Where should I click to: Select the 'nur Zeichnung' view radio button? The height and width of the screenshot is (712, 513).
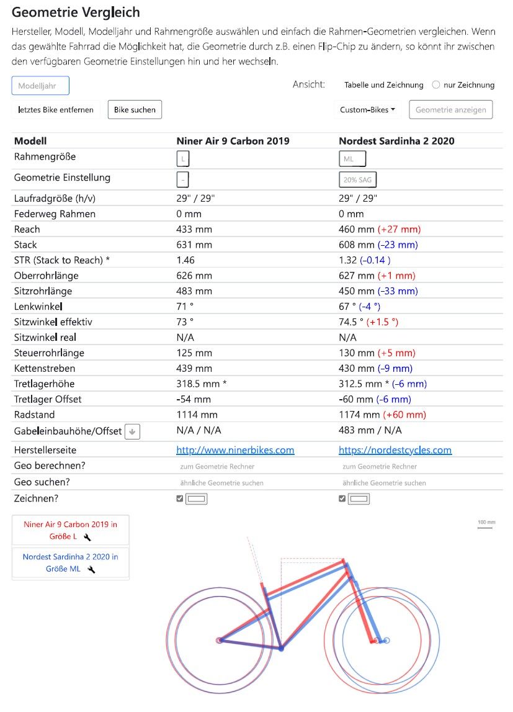pyautogui.click(x=436, y=85)
